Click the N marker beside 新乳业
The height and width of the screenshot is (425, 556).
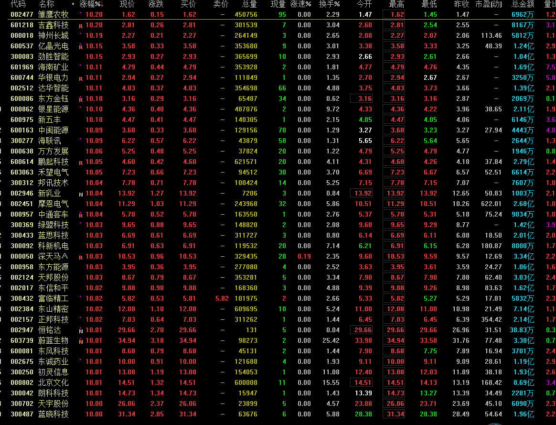click(81, 194)
